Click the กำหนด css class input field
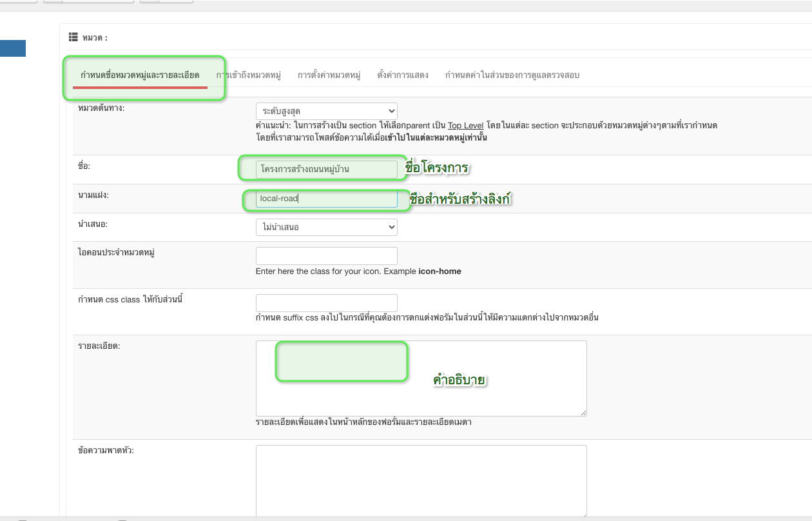Viewport: 812px width, 521px height. pos(326,303)
